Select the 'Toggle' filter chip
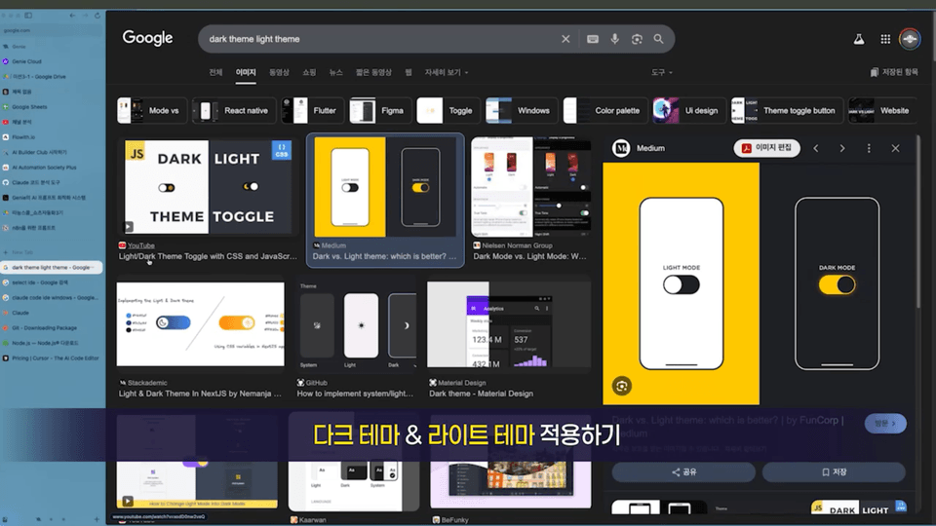The image size is (936, 526). point(448,110)
